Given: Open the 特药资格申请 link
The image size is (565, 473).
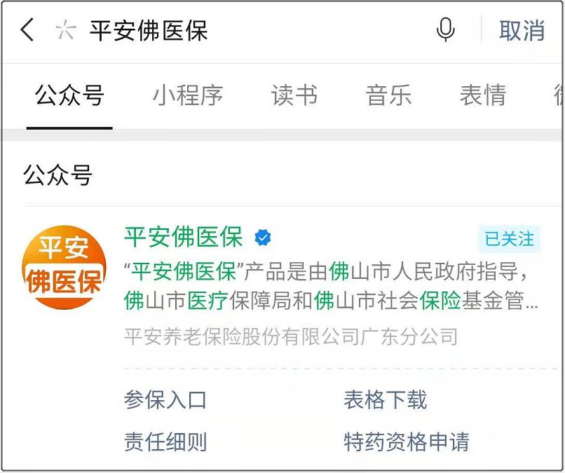Looking at the screenshot, I should point(407,442).
